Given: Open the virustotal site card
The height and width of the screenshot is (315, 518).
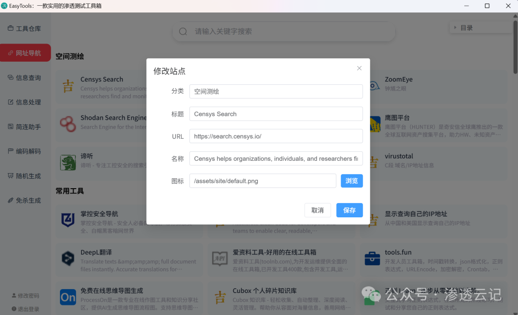Looking at the screenshot, I should [x=438, y=164].
